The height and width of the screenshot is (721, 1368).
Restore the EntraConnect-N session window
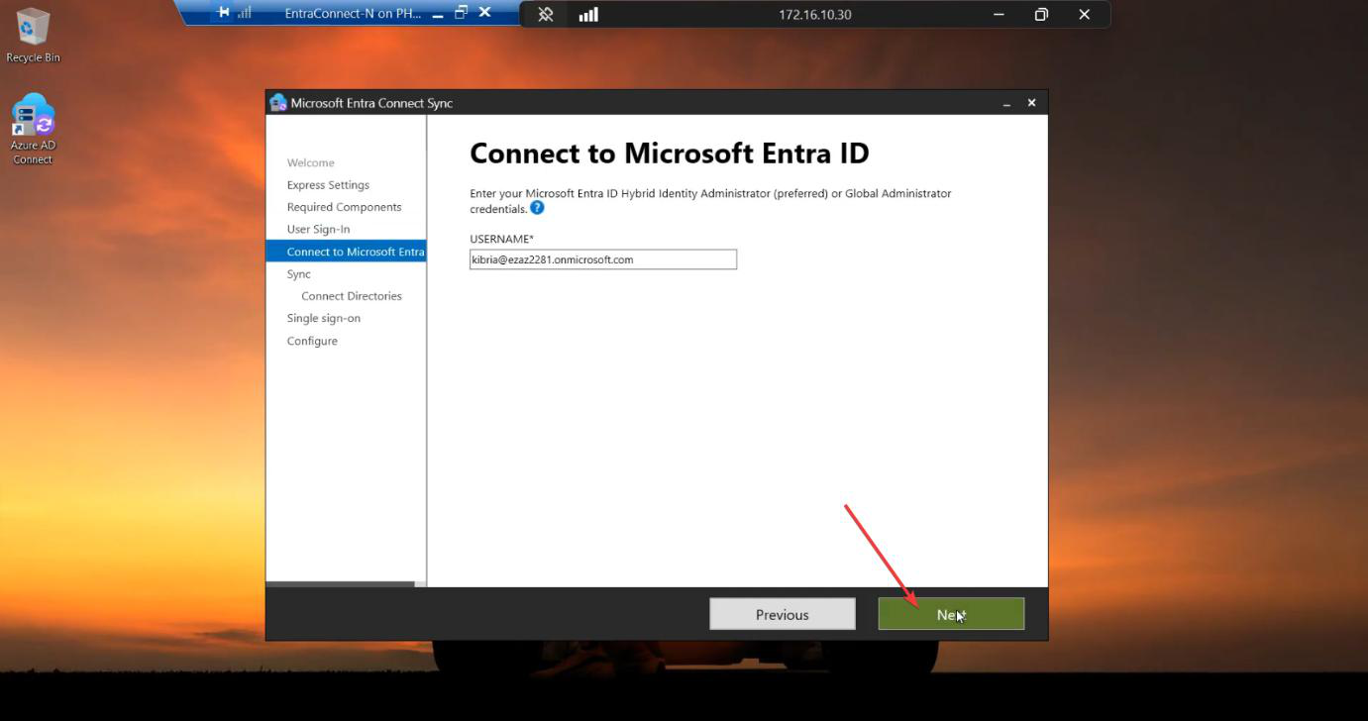coord(461,13)
